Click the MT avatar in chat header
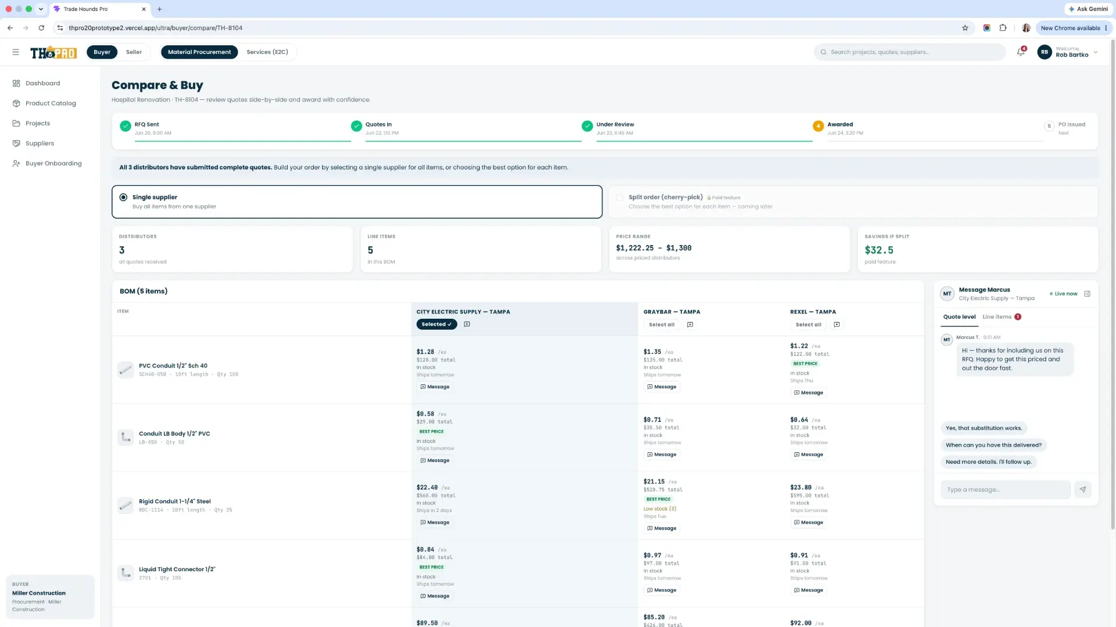 pyautogui.click(x=947, y=294)
